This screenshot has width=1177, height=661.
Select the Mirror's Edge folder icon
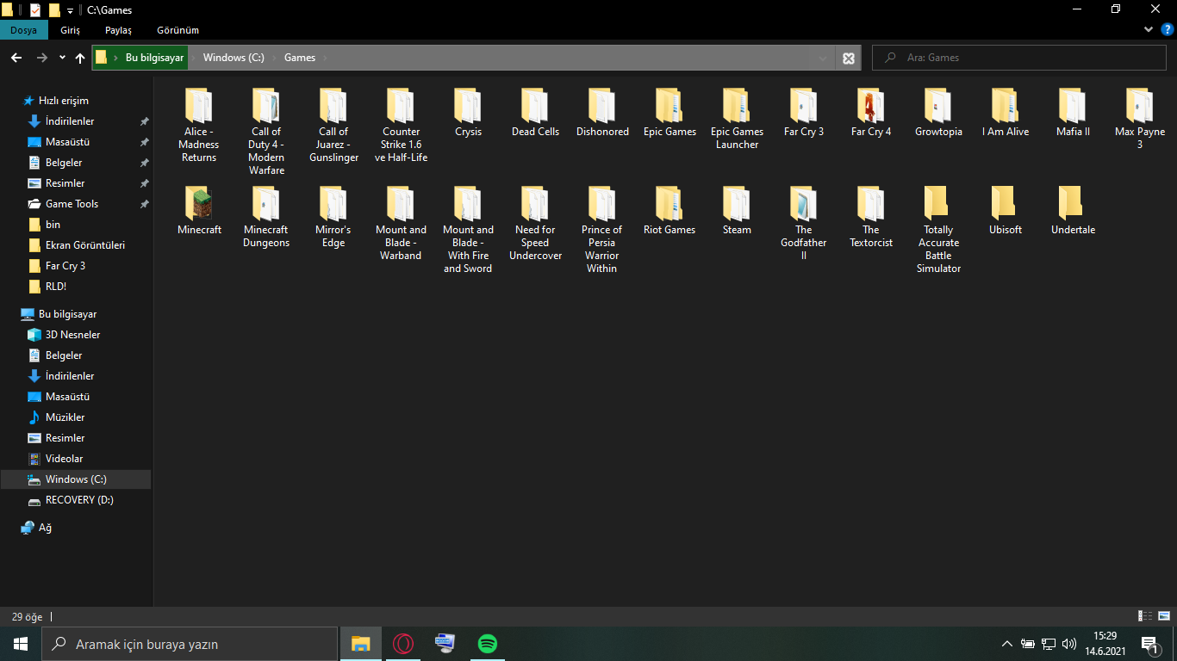tap(333, 203)
